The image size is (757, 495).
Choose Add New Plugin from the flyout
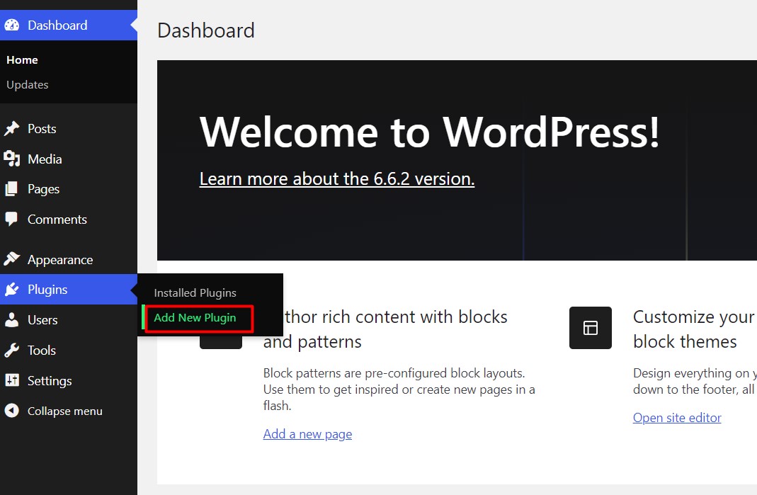(x=195, y=318)
